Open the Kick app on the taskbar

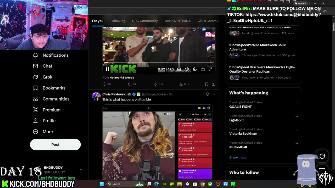tap(233, 184)
